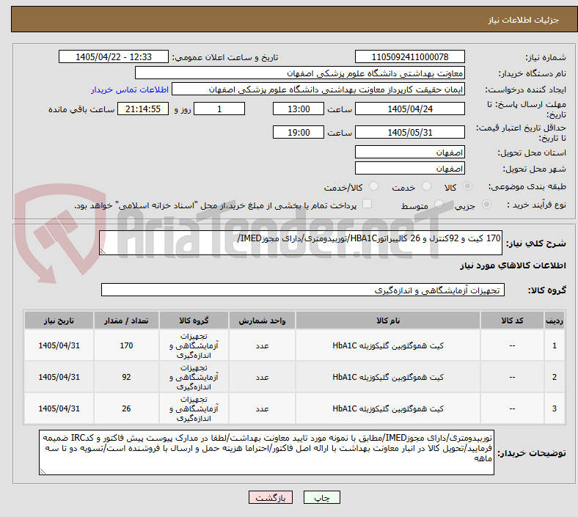The image size is (578, 517).
Task: Click the عدد unit cell in row 3
Action: pos(262,408)
